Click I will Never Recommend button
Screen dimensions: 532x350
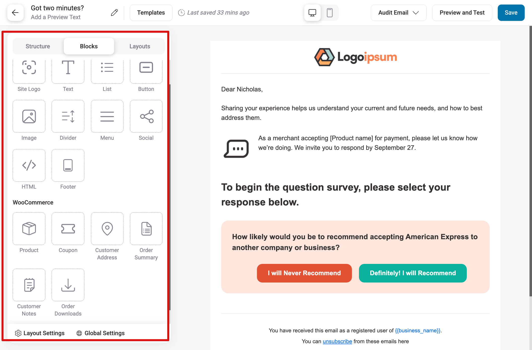pyautogui.click(x=304, y=273)
